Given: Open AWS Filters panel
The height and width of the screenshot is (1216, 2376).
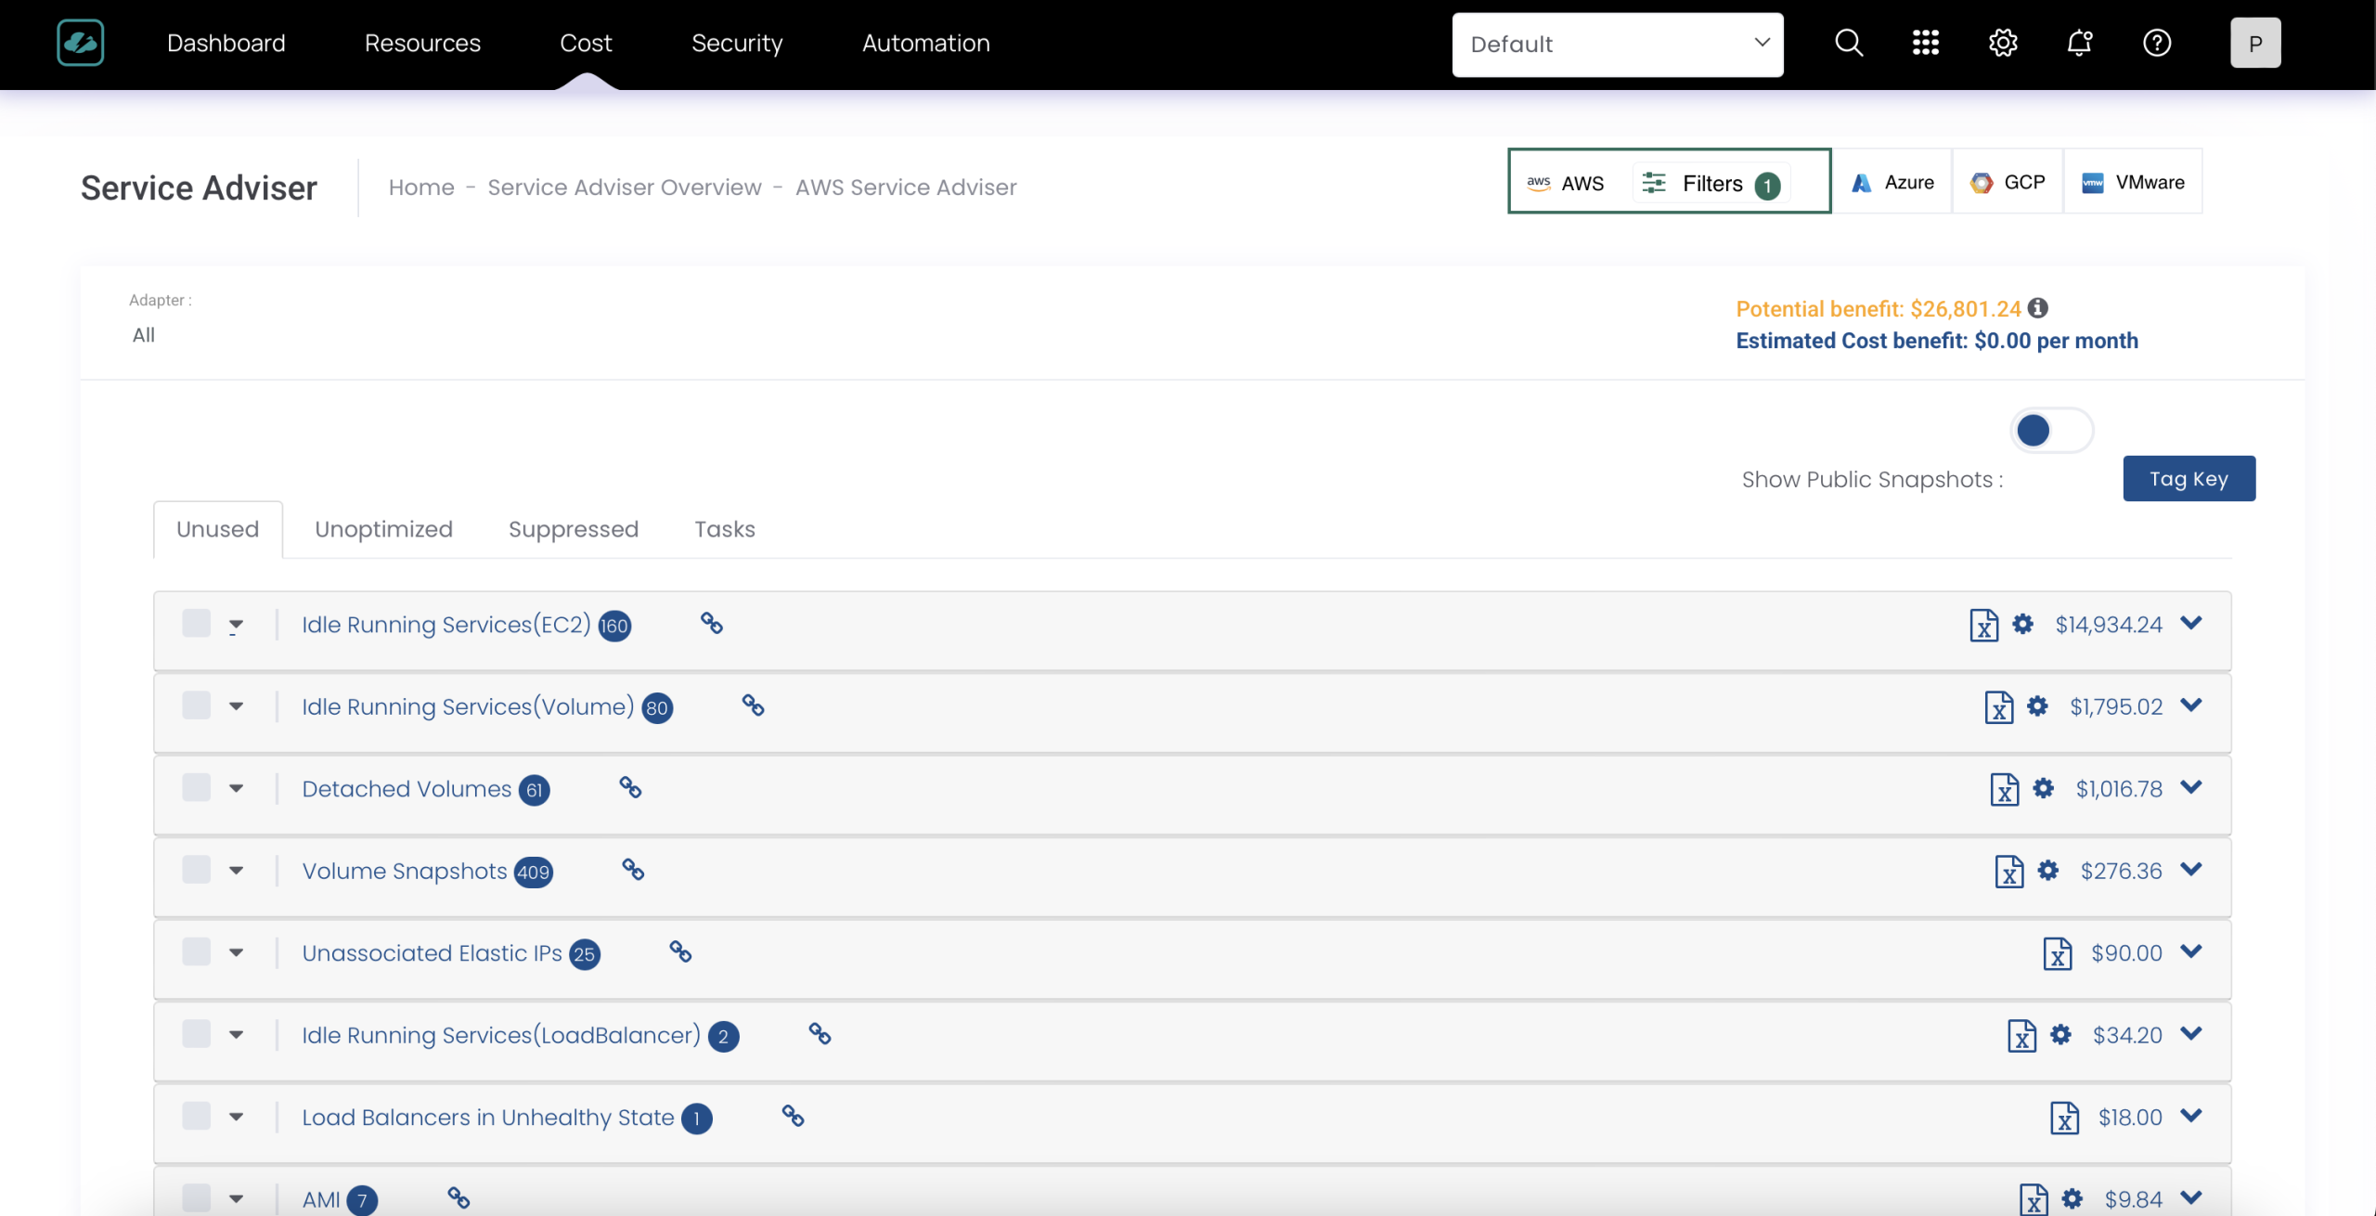Looking at the screenshot, I should (1711, 183).
